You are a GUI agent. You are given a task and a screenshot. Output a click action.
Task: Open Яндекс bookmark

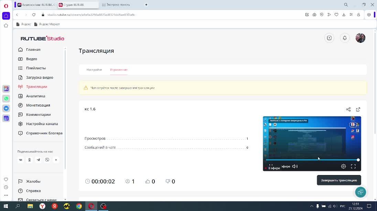23,24
